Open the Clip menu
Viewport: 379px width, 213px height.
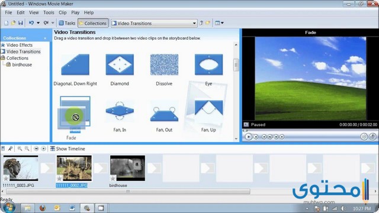63,12
